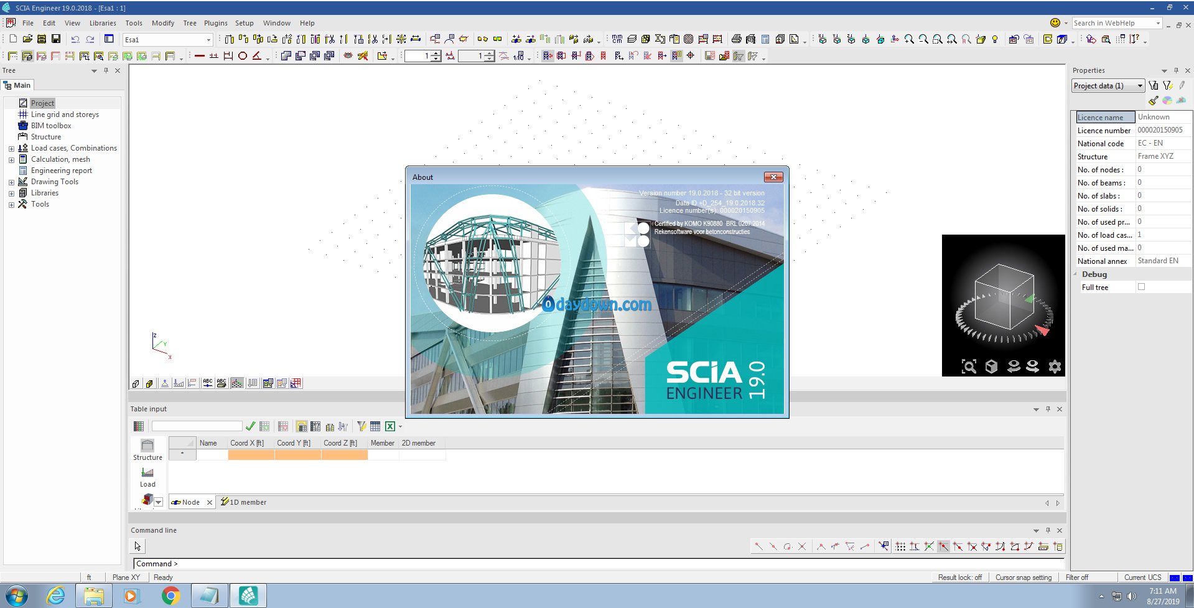This screenshot has height=608, width=1194.
Task: Click the Command line input field
Action: pyautogui.click(x=599, y=564)
